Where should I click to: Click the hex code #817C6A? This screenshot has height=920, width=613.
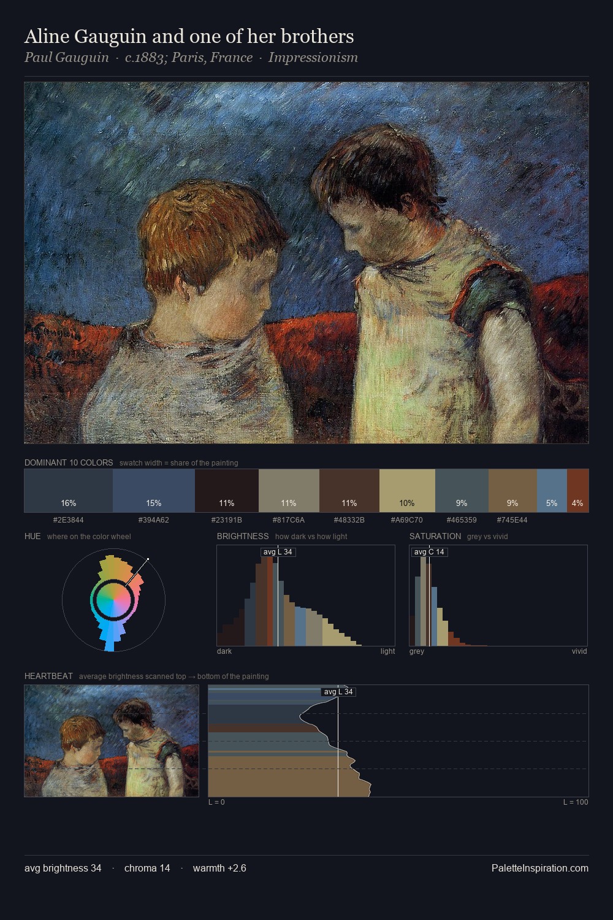[289, 520]
